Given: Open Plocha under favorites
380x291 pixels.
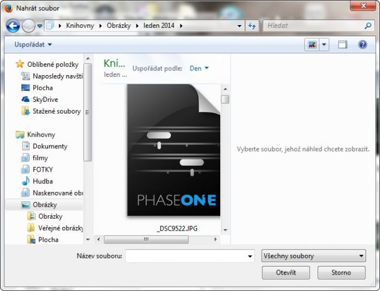Looking at the screenshot, I should point(43,88).
